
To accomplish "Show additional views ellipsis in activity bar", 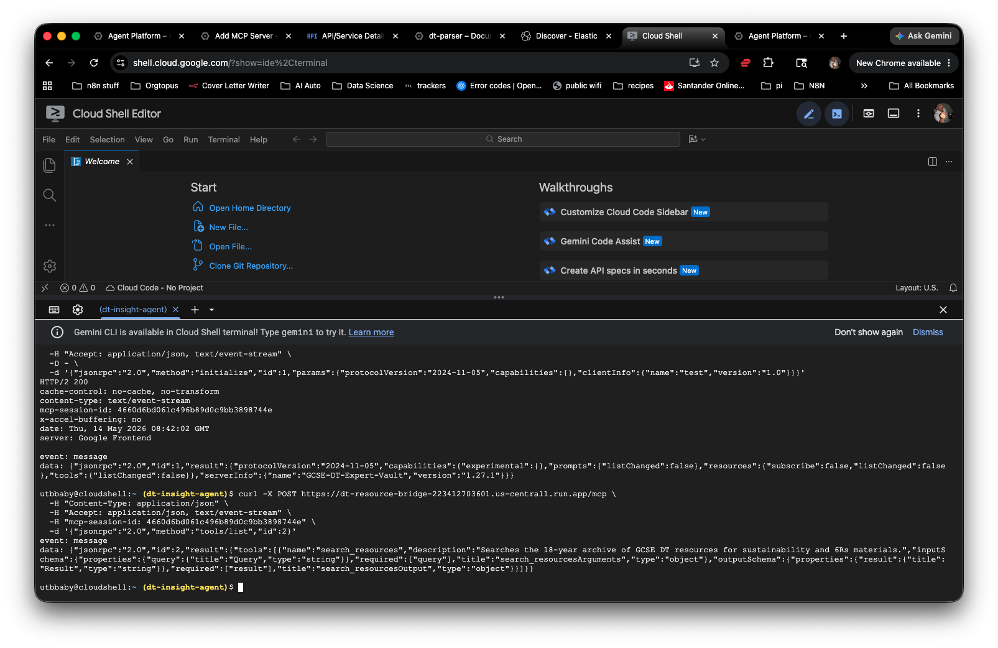I will pyautogui.click(x=50, y=225).
